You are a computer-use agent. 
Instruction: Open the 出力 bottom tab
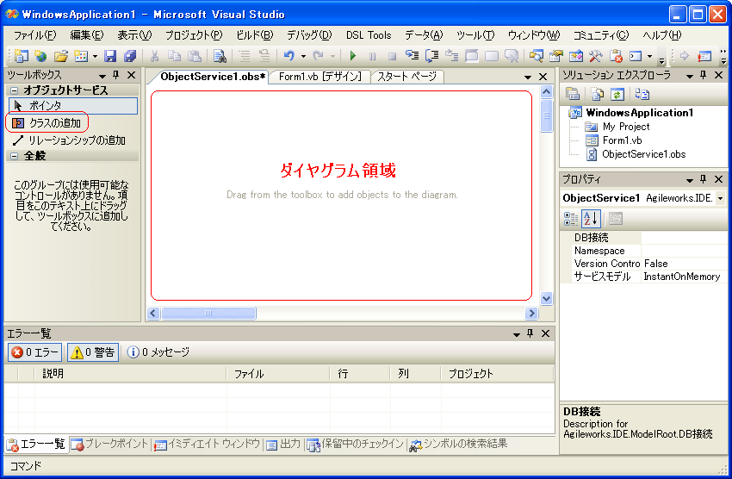pyautogui.click(x=284, y=444)
